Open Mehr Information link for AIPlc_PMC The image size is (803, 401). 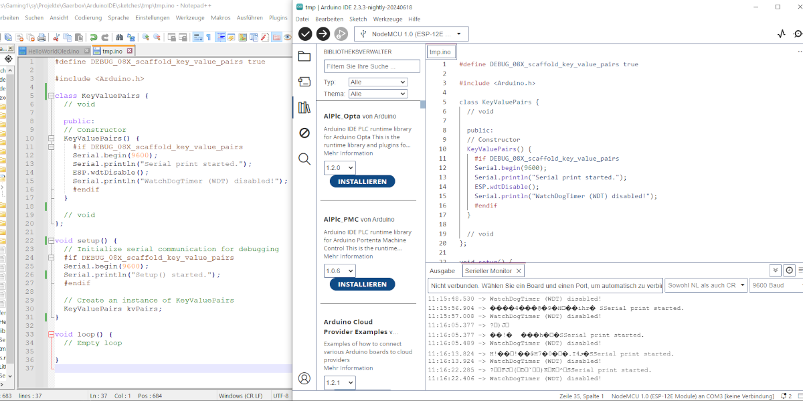click(348, 256)
